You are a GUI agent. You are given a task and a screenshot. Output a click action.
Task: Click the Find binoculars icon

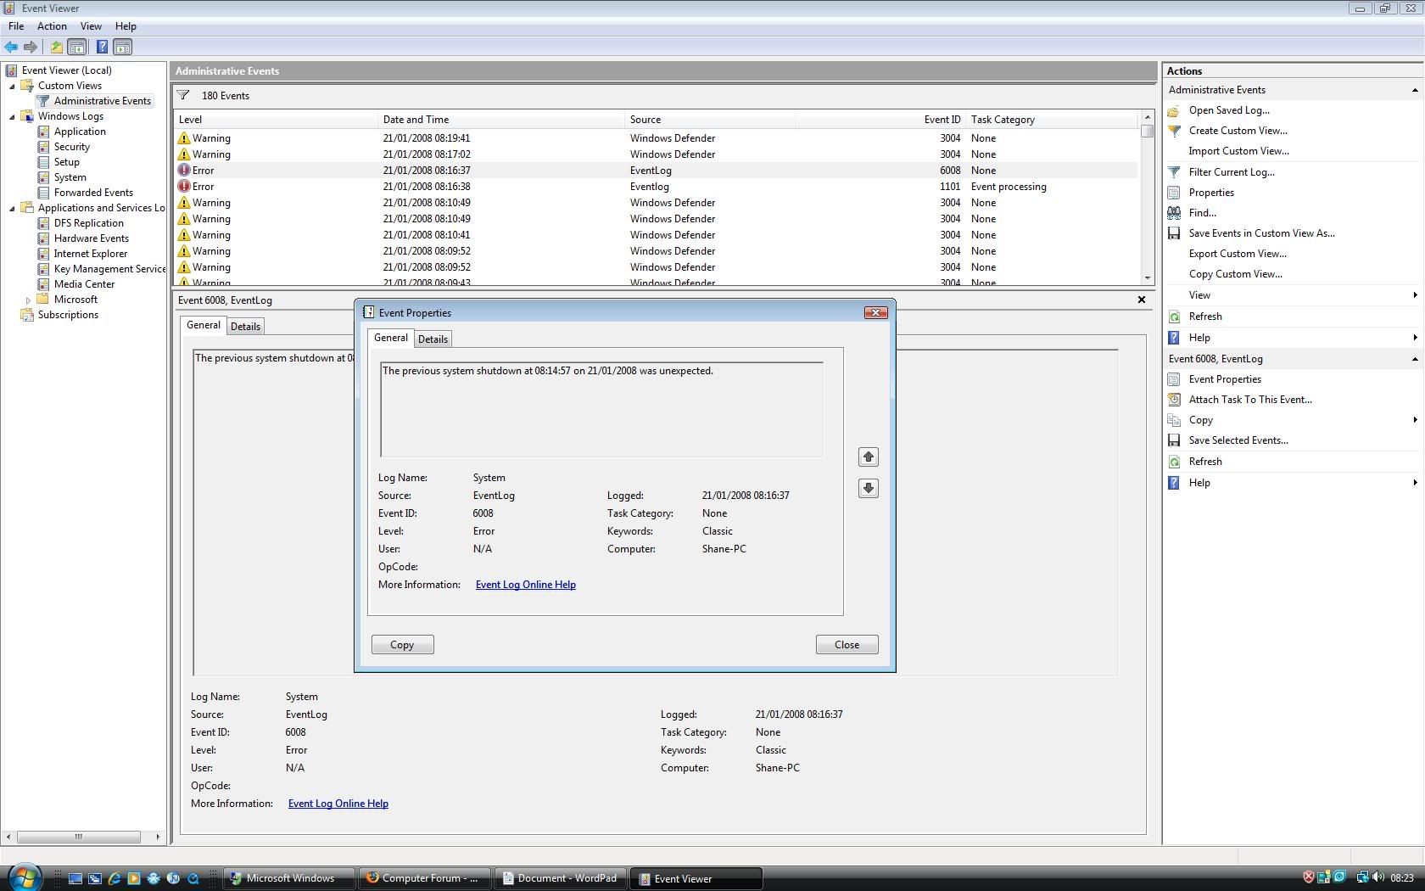1174,213
